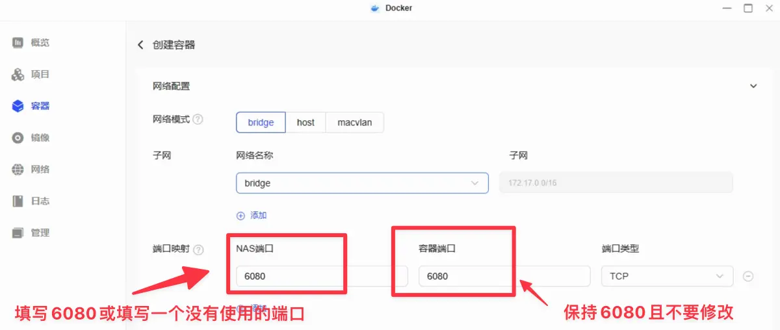The height and width of the screenshot is (330, 780).
Task: Click the 子网 172.17.0.0/16 field
Action: [x=616, y=183]
